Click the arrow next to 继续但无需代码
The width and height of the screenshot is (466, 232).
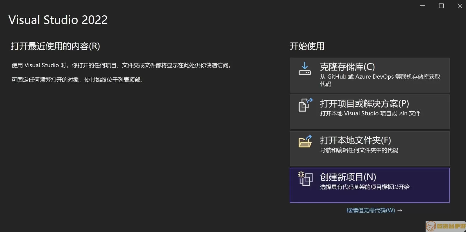[x=400, y=211]
